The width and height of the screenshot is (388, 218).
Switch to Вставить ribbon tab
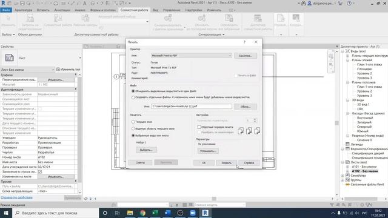(x=43, y=10)
